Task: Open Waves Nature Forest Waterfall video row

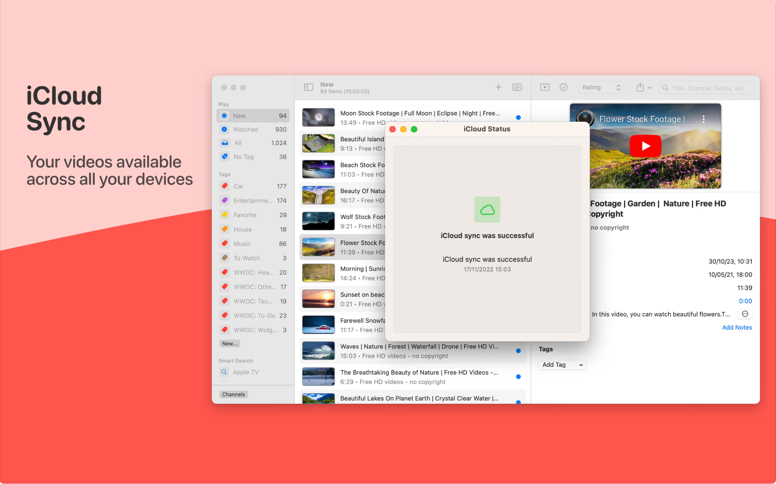Action: pyautogui.click(x=413, y=351)
